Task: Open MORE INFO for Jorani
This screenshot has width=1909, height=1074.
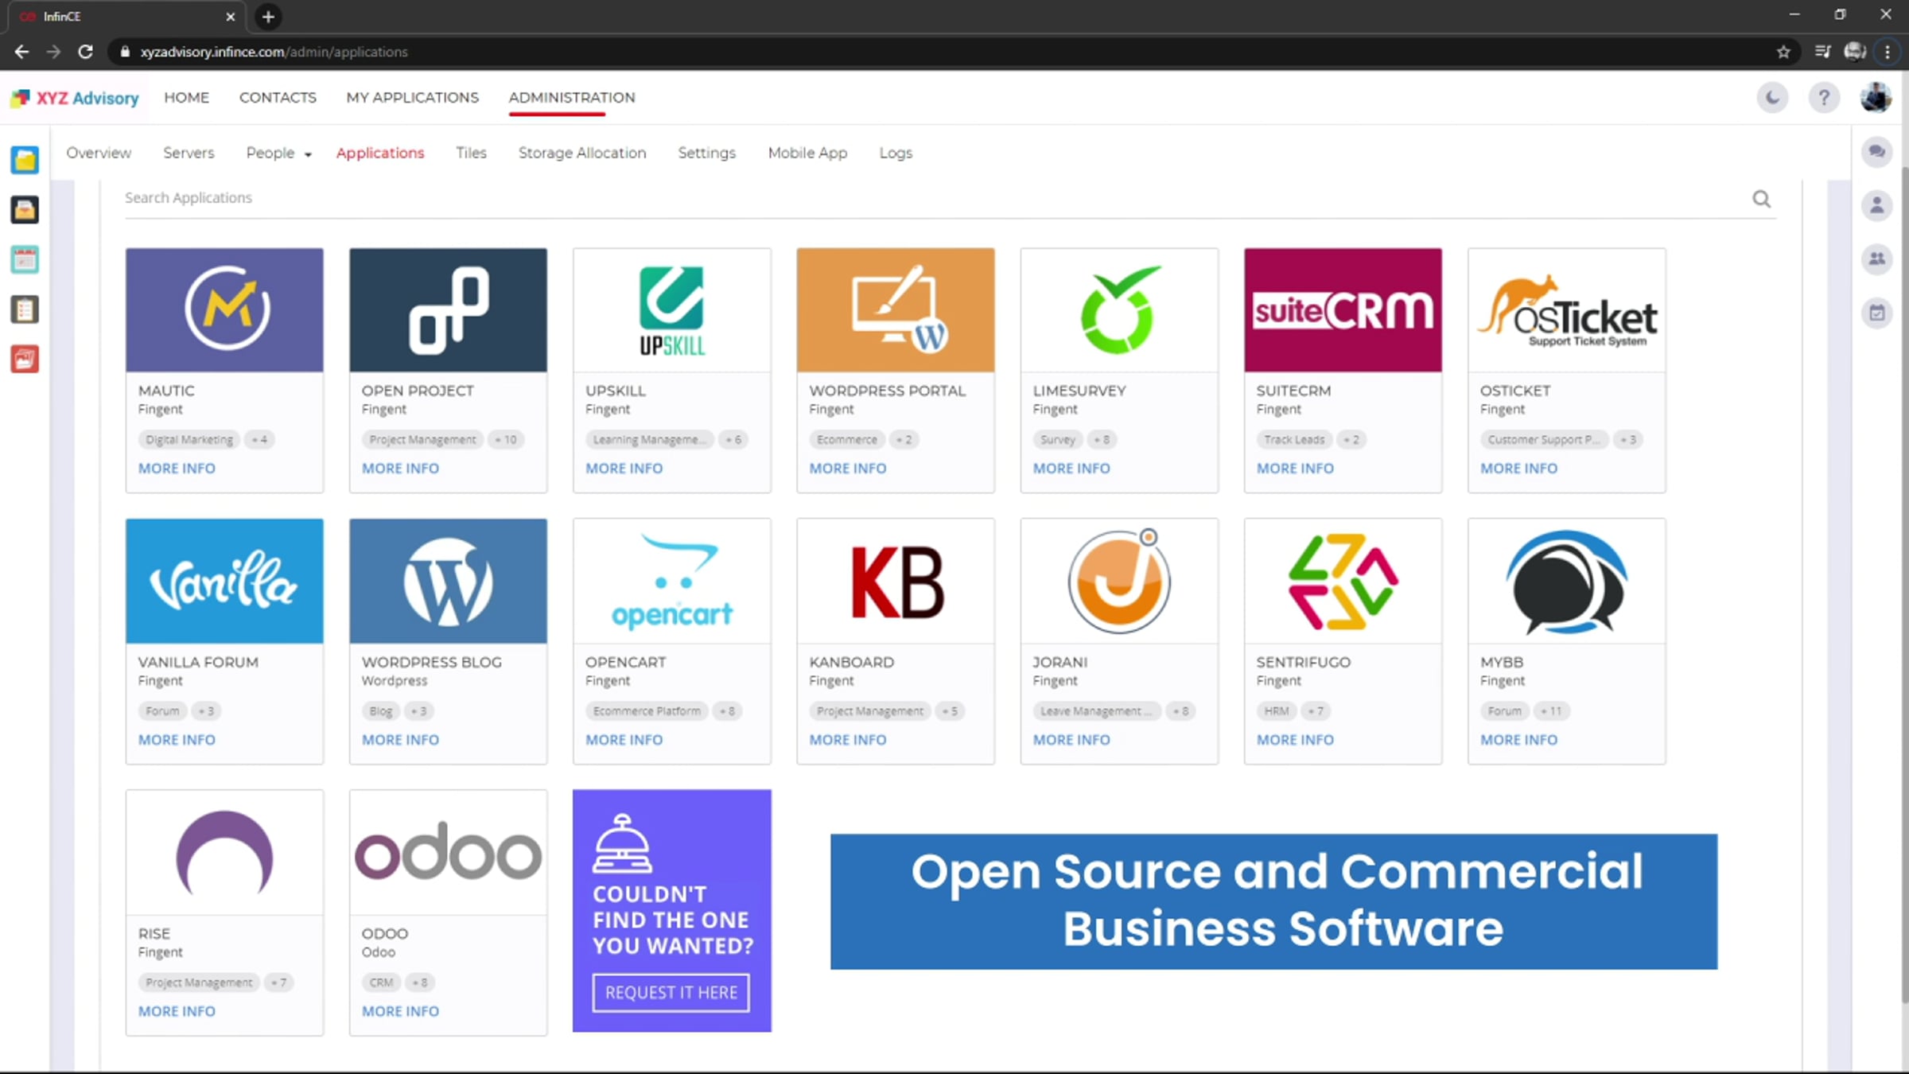Action: point(1071,740)
